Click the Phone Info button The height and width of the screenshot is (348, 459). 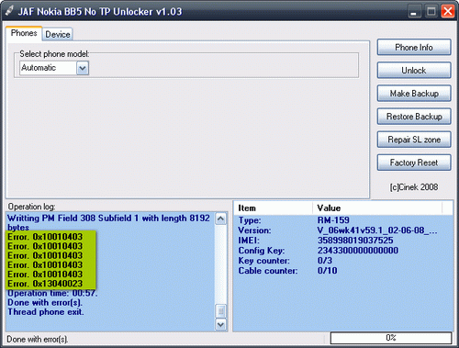pos(414,48)
